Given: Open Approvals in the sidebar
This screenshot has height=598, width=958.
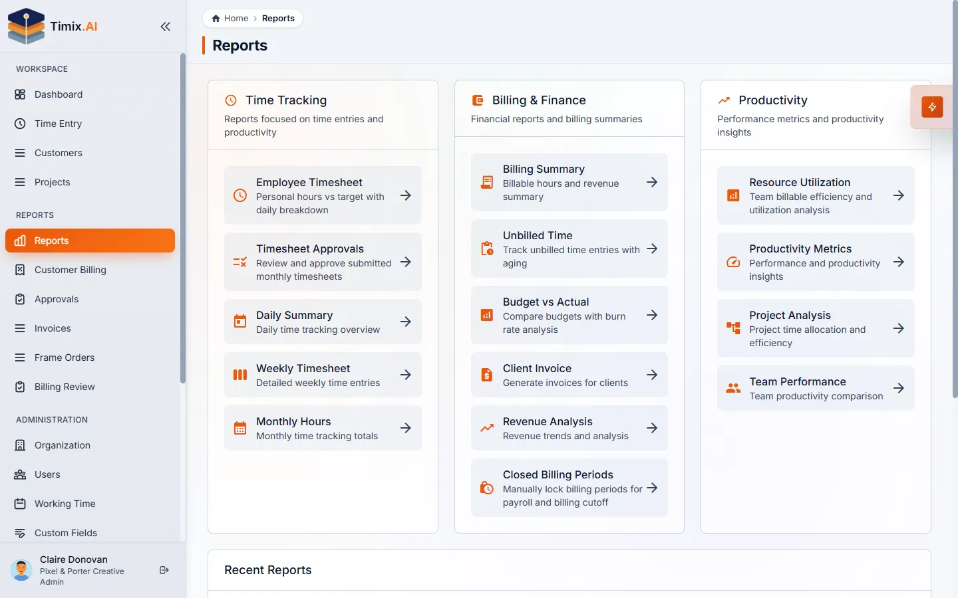Looking at the screenshot, I should pyautogui.click(x=90, y=299).
